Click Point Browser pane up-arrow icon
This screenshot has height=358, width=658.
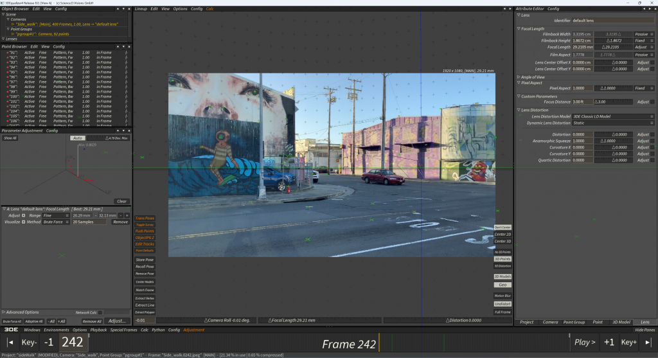click(x=118, y=46)
